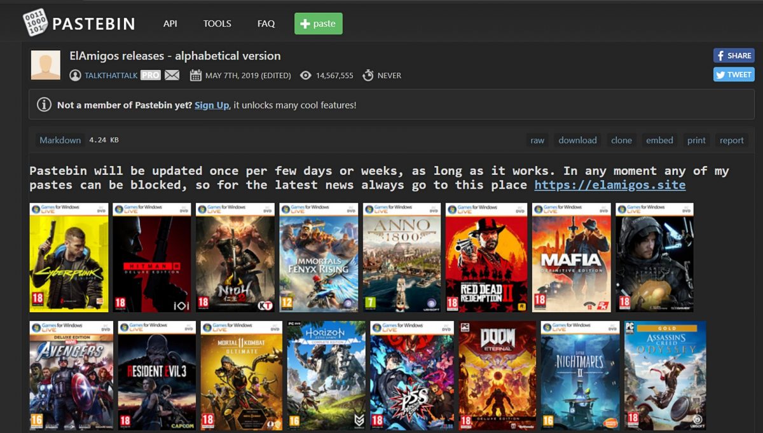
Task: Click the user avatar thumbnail
Action: [x=46, y=65]
